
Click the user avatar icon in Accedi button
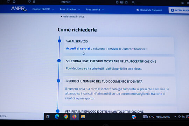(172, 10)
